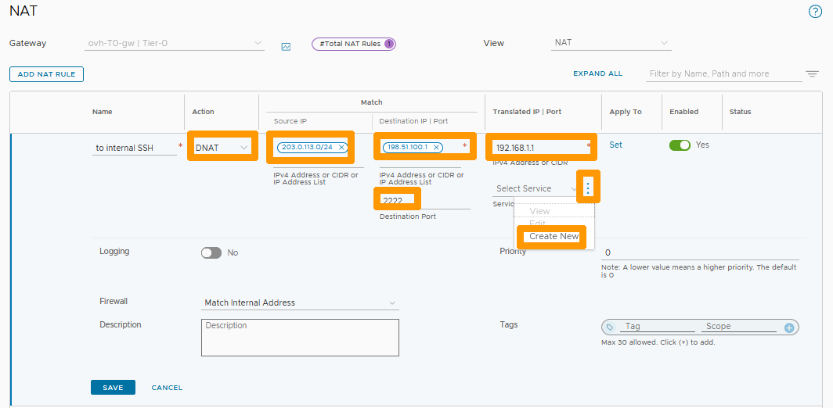The image size is (833, 408).
Task: Open the help question mark icon
Action: click(x=815, y=12)
